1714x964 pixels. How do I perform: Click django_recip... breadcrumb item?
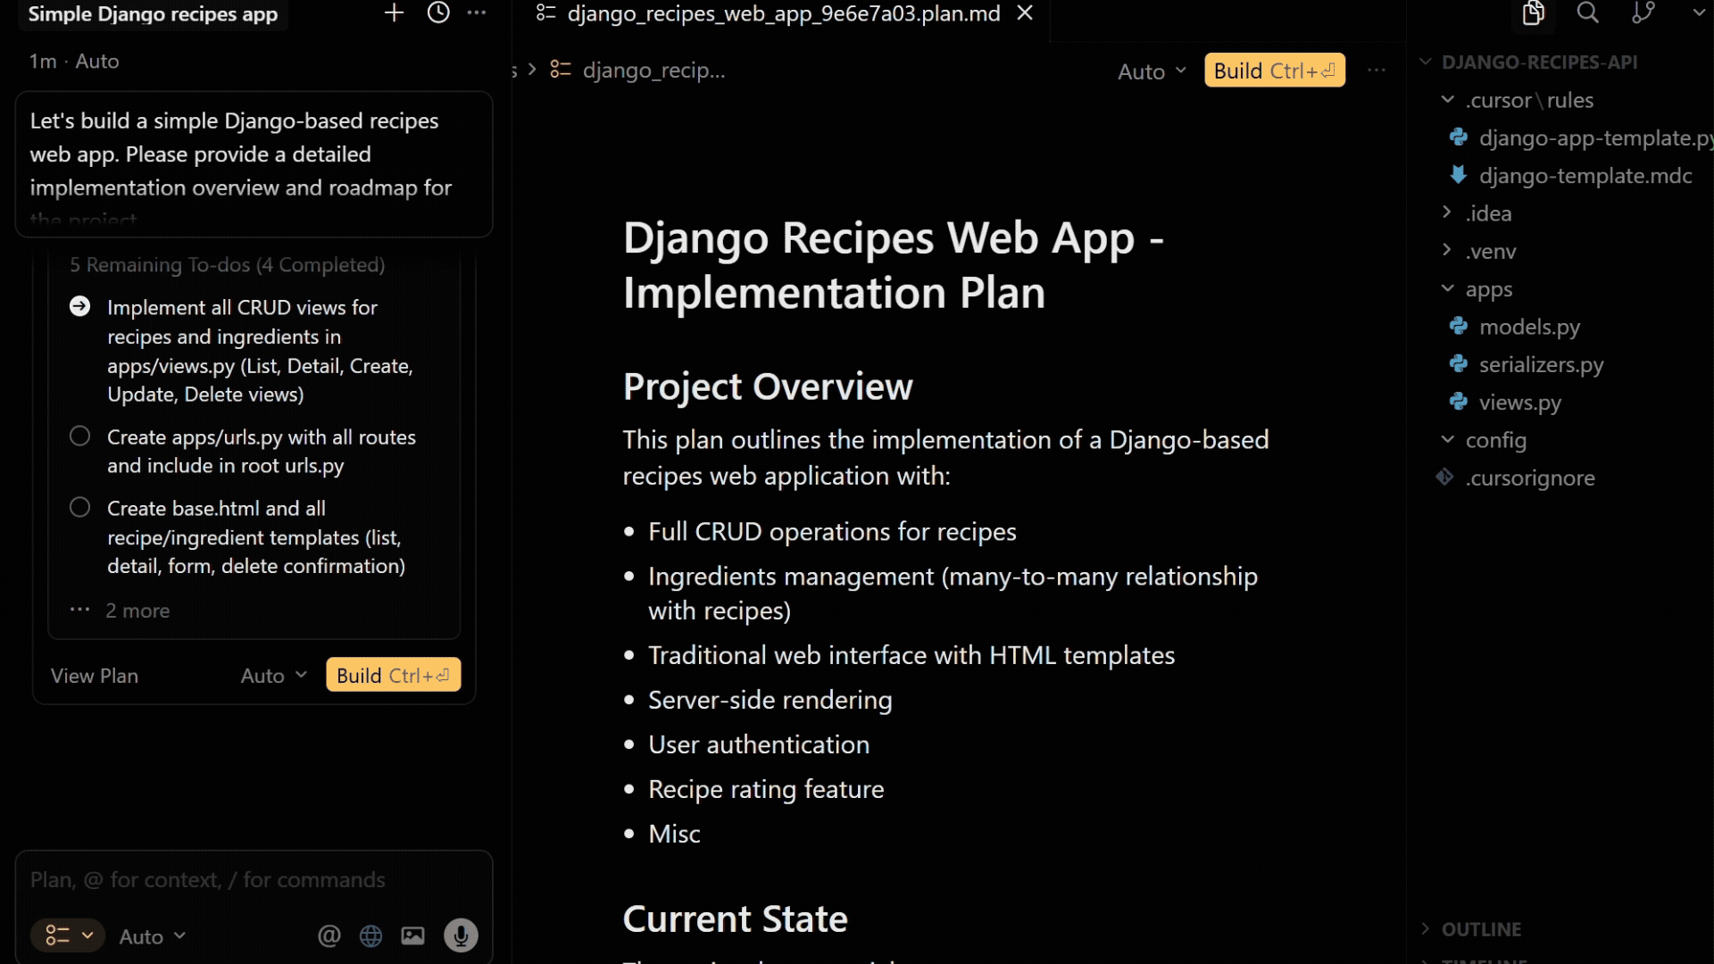click(x=653, y=70)
